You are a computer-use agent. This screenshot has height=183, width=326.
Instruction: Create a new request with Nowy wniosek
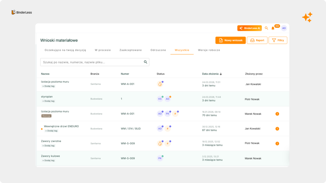click(230, 40)
